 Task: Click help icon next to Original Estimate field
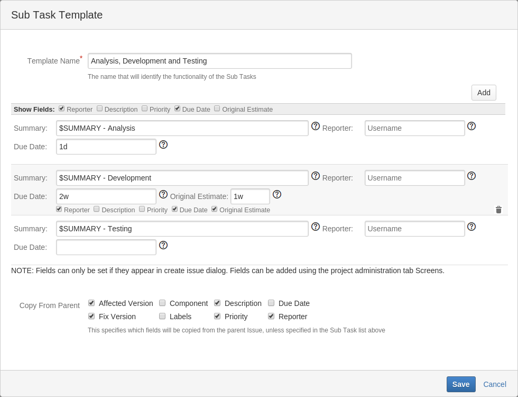coord(277,194)
